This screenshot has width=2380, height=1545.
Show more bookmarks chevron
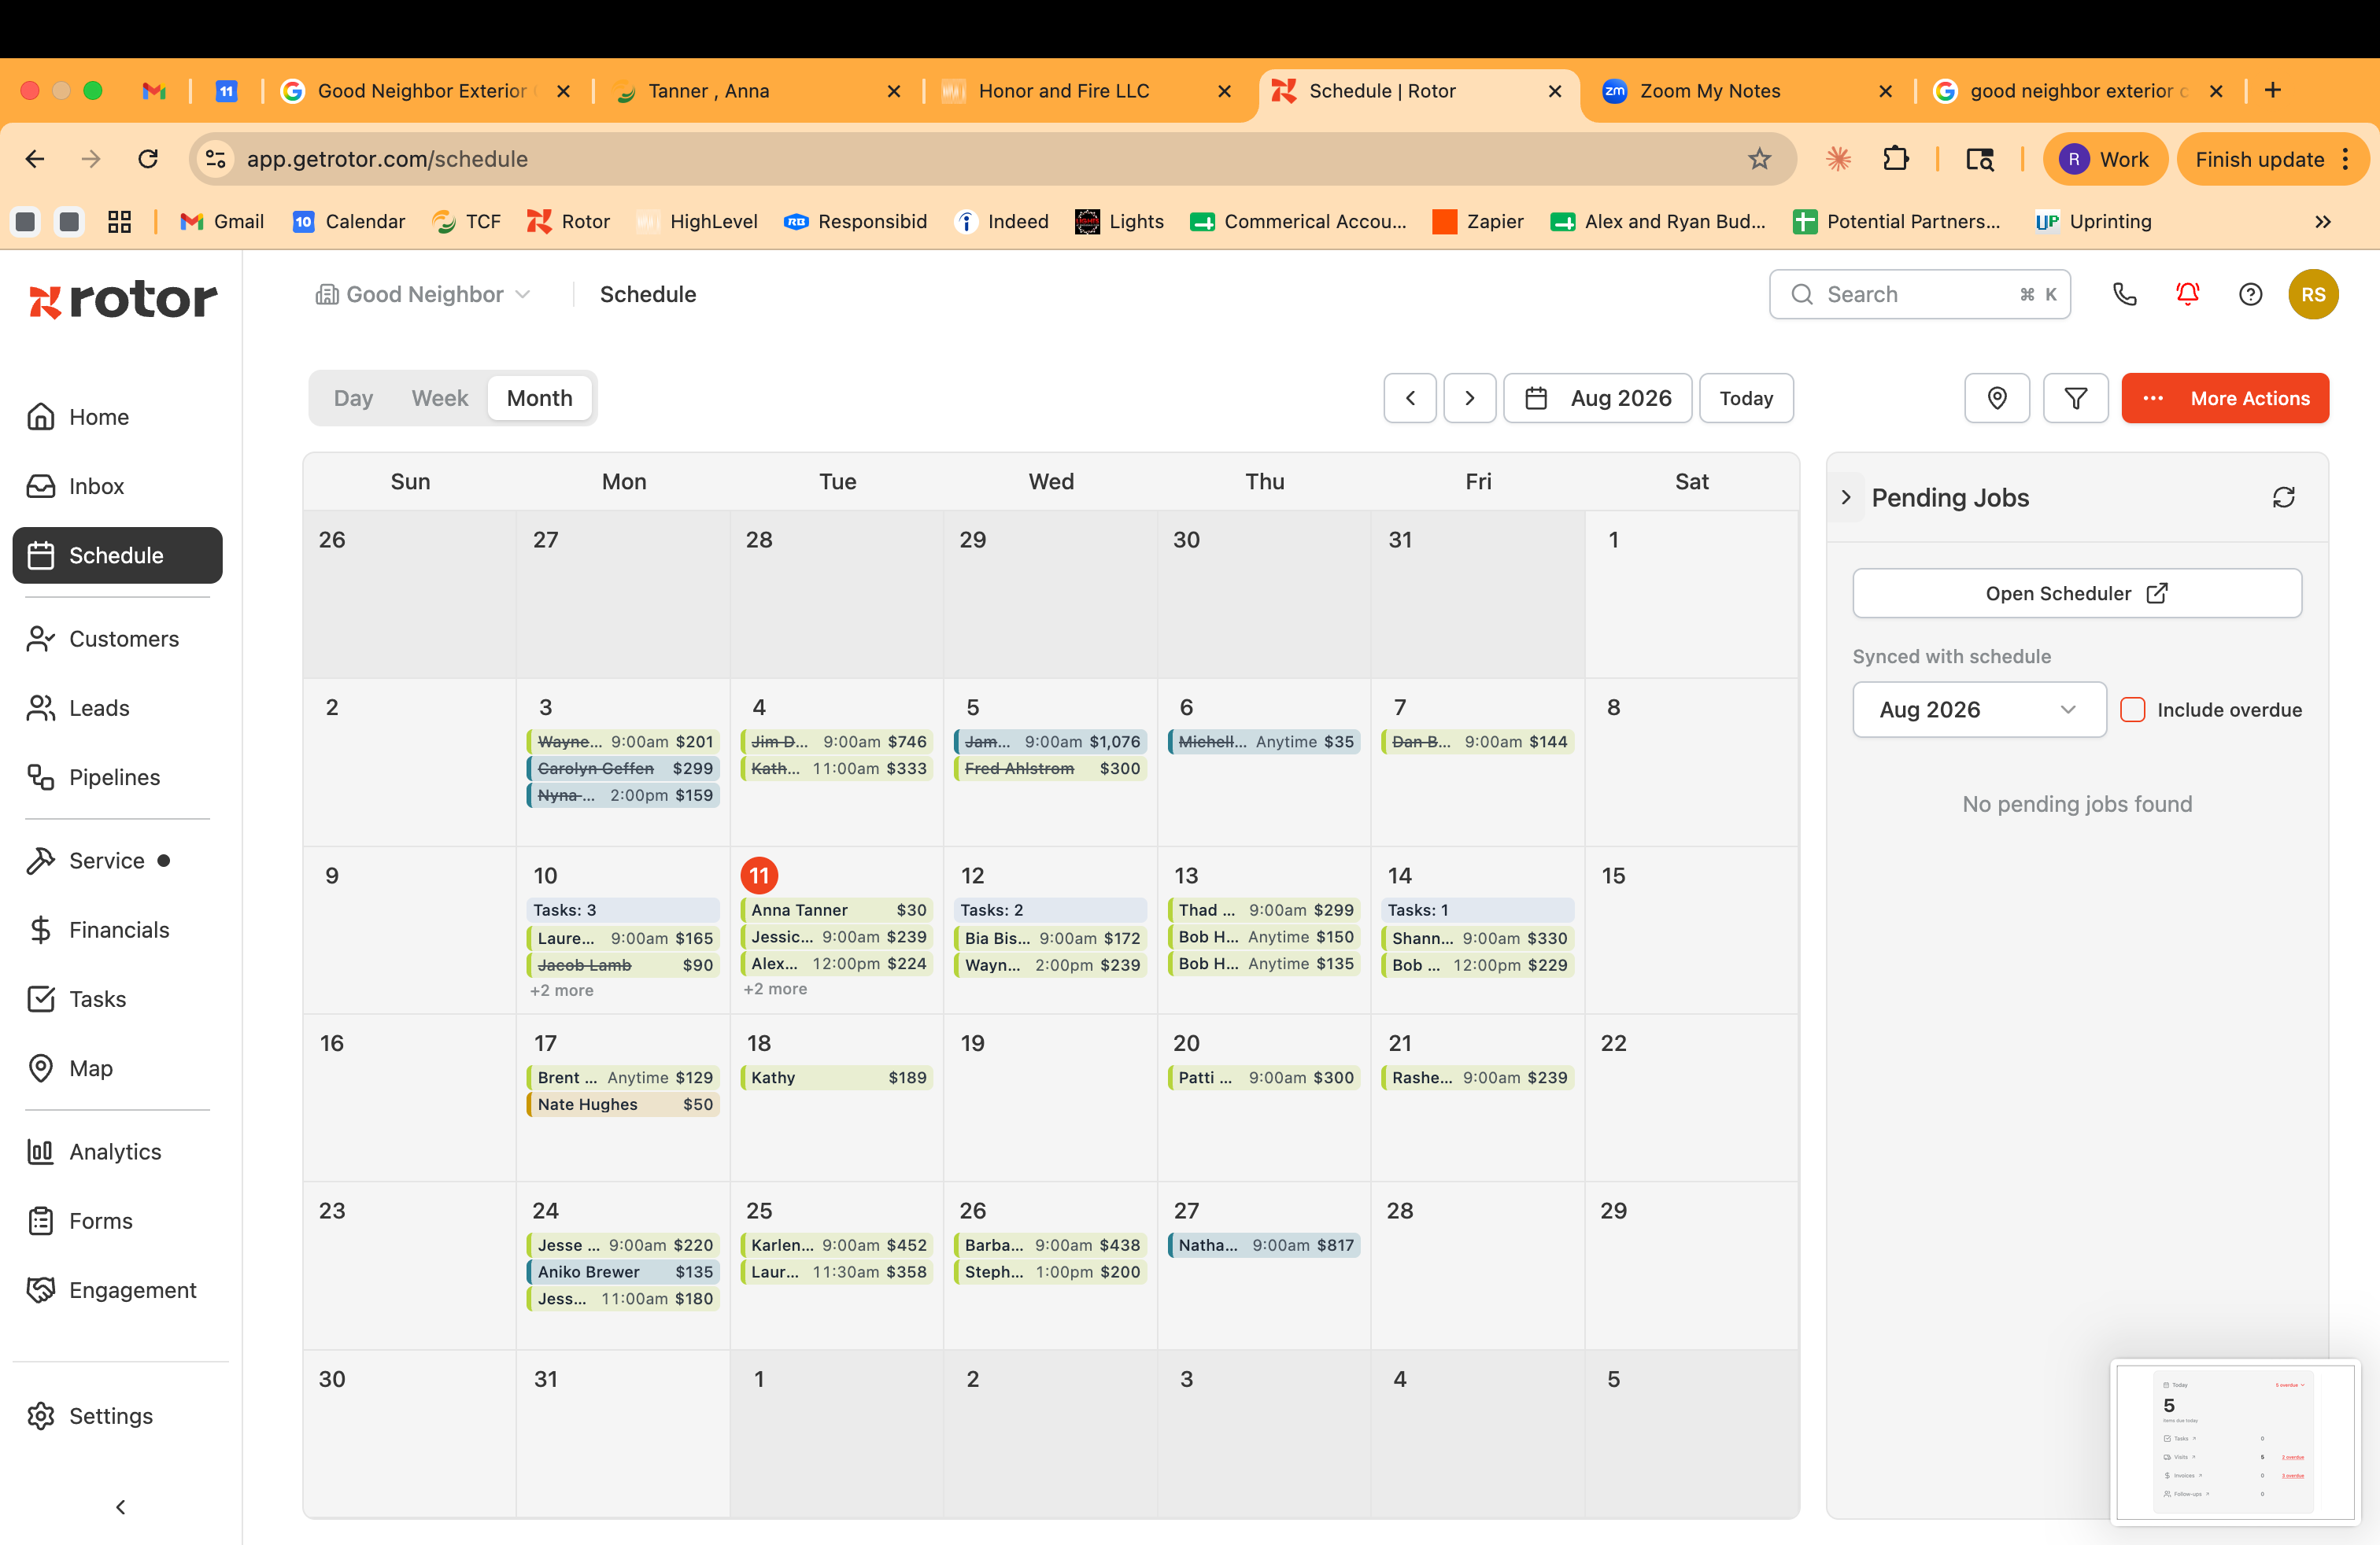tap(2323, 221)
